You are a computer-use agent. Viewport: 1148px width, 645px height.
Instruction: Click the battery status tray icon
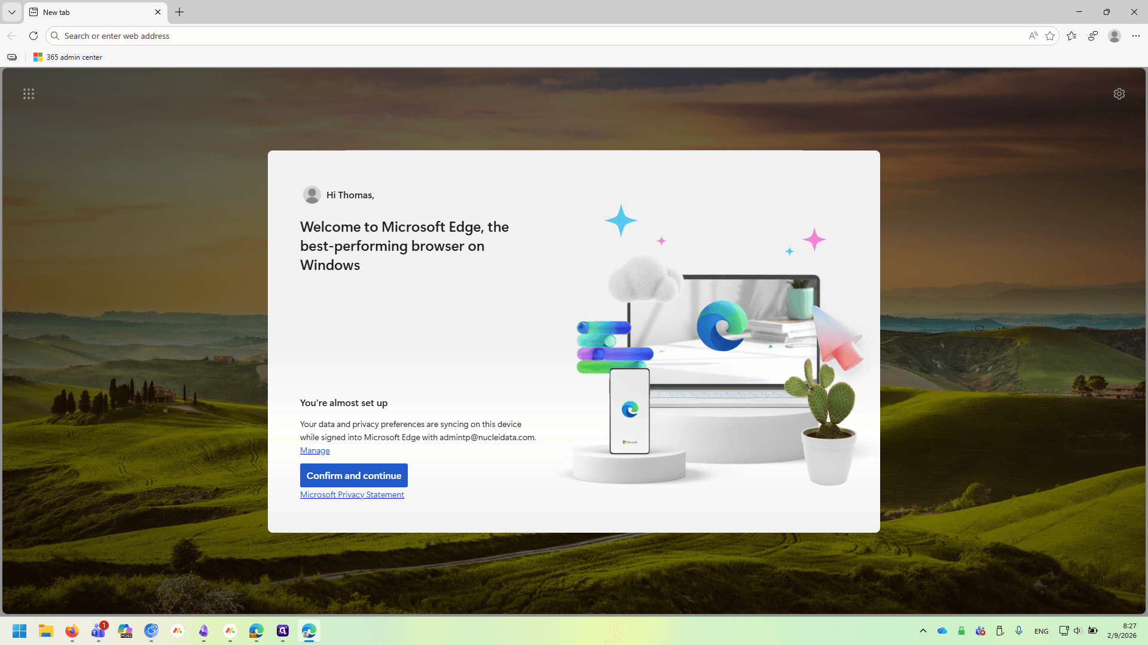[1093, 631]
